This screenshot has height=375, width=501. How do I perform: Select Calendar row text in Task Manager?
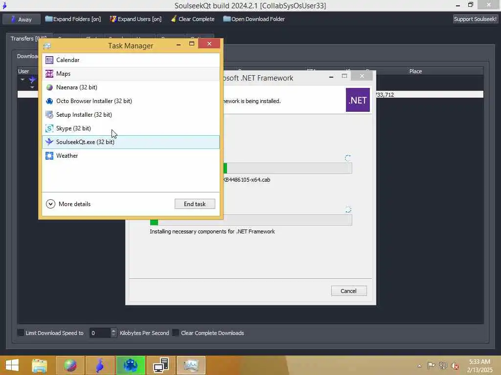click(x=68, y=60)
